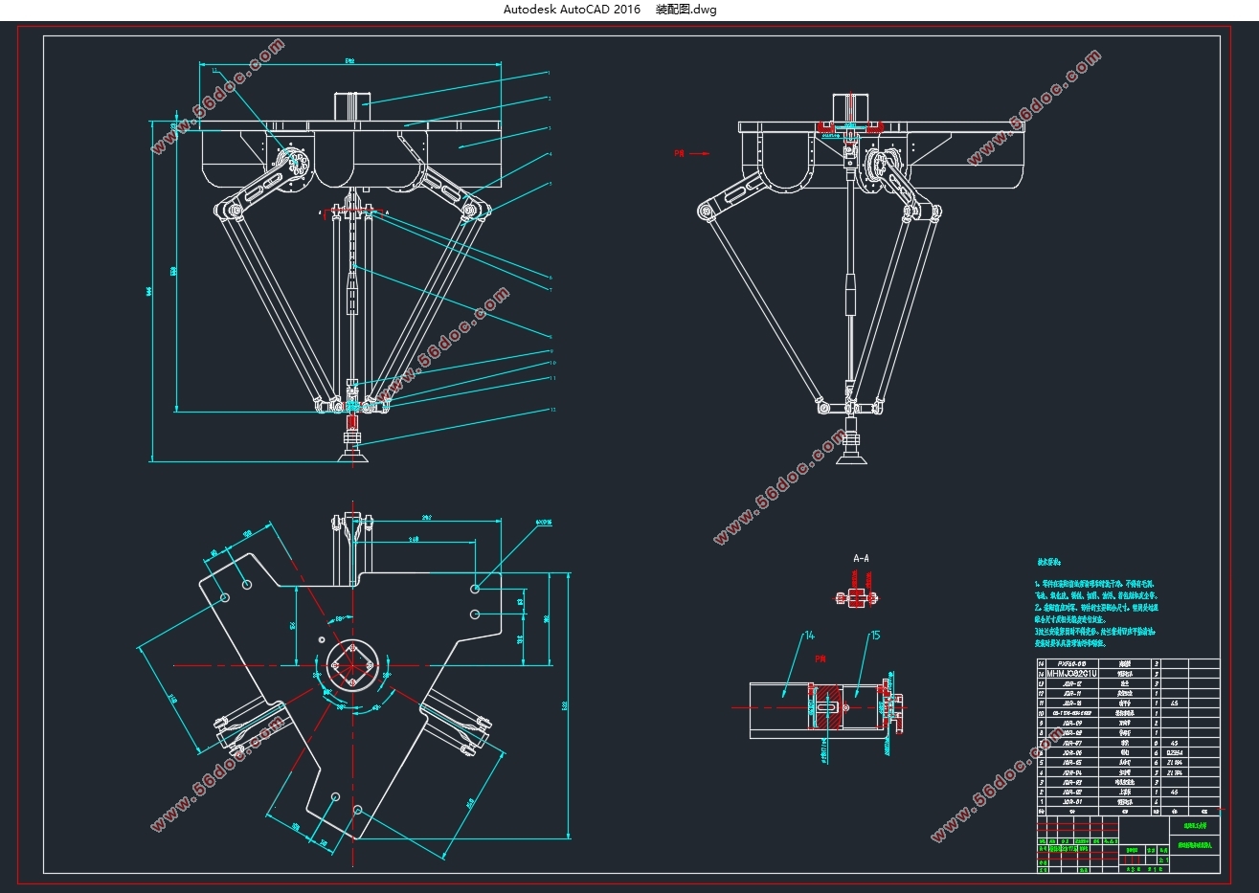Select the green drawing name in title block

point(1195,846)
